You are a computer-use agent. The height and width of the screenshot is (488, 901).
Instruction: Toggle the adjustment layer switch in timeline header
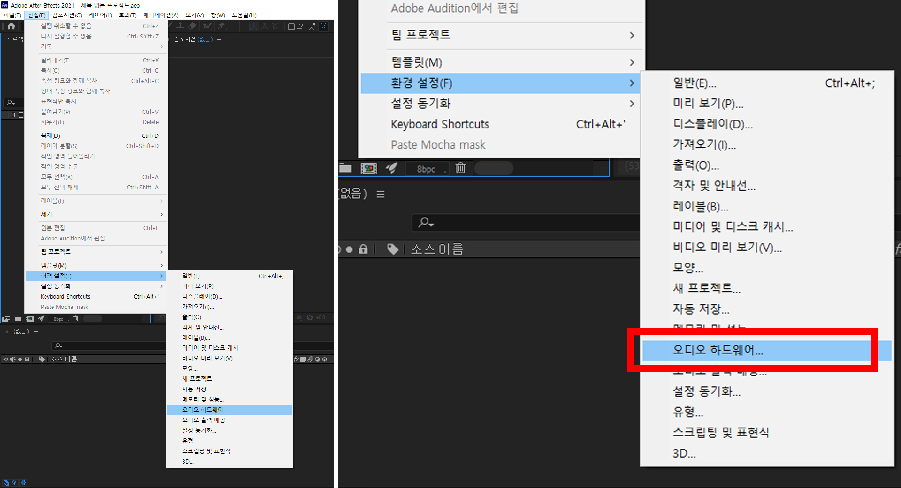click(318, 359)
